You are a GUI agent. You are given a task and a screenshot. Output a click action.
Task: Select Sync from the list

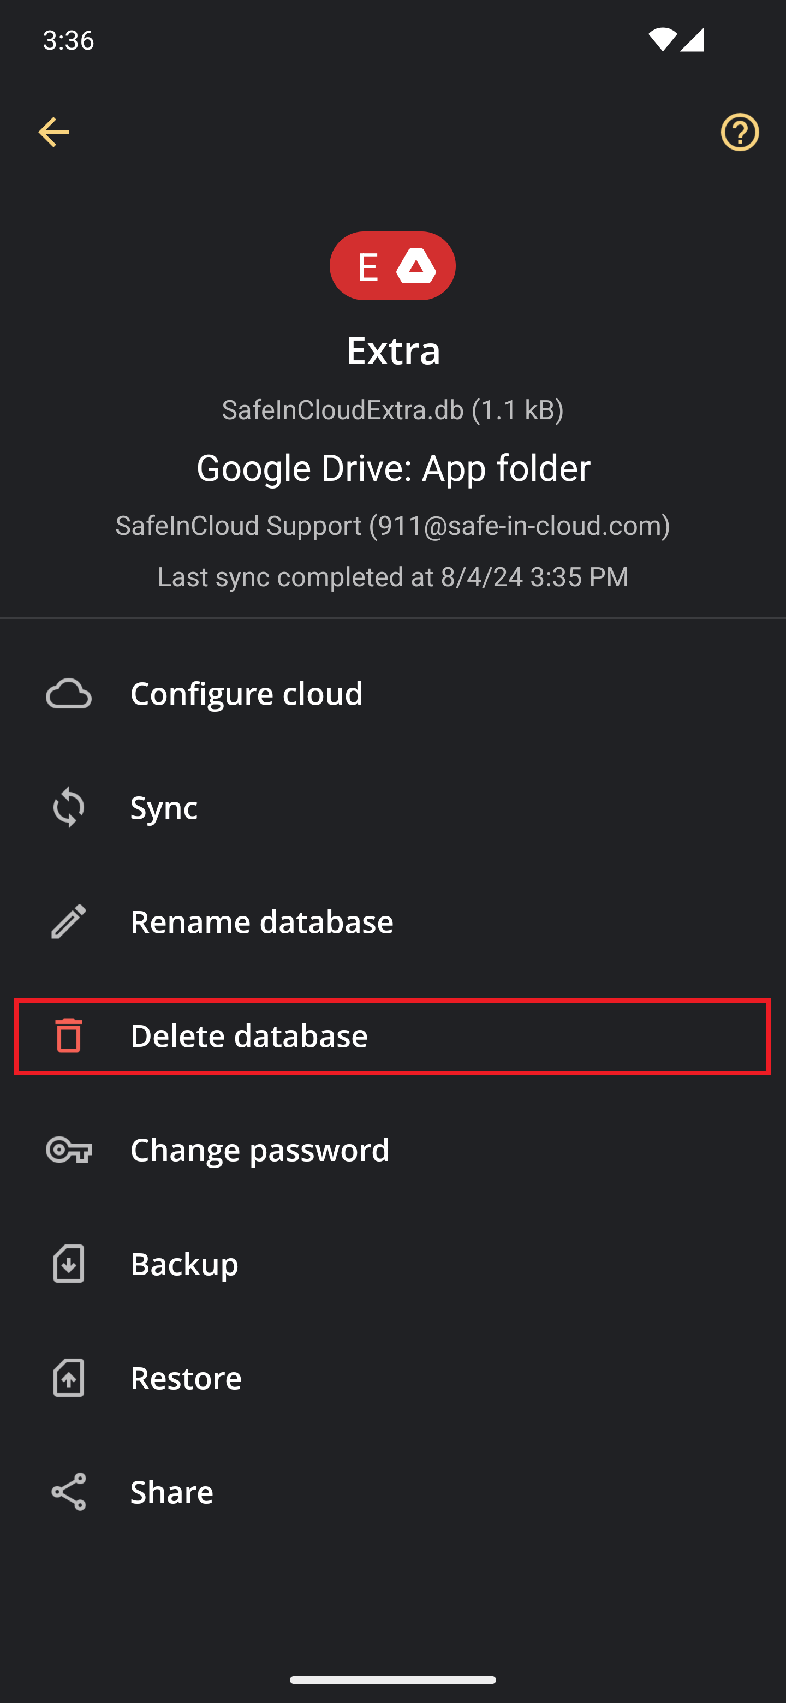pyautogui.click(x=392, y=807)
